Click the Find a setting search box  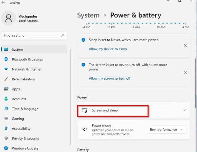point(34,35)
